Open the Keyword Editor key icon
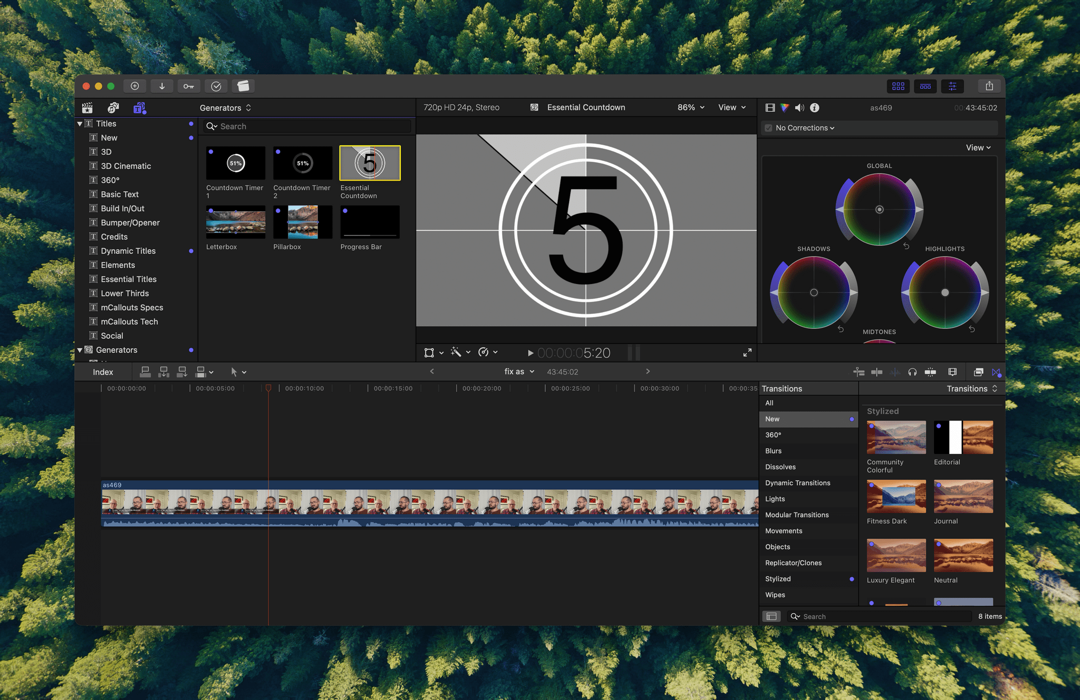This screenshot has height=700, width=1080. click(x=189, y=86)
